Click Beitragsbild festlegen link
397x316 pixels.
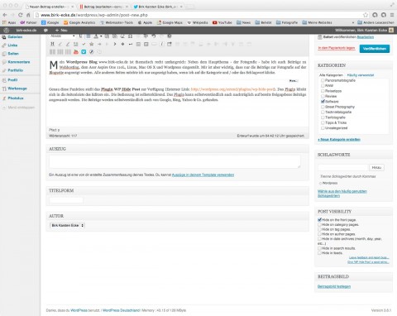(334, 286)
